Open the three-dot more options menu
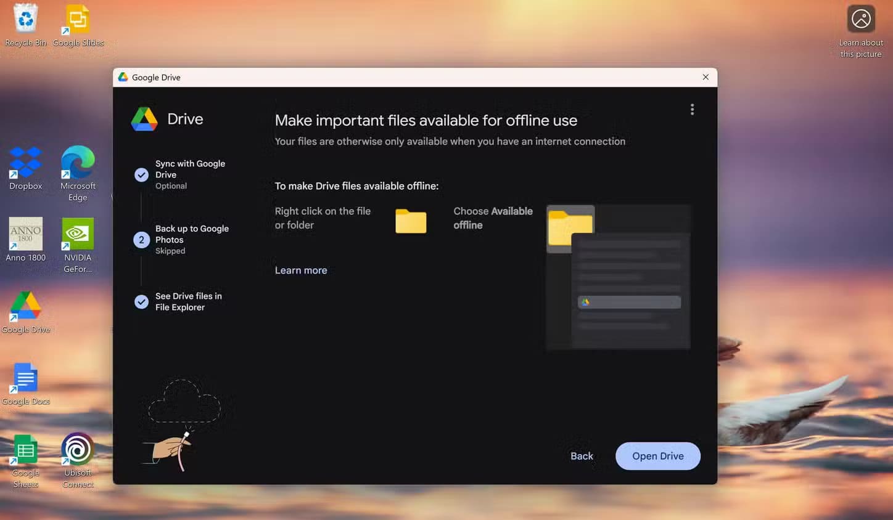 (x=692, y=110)
